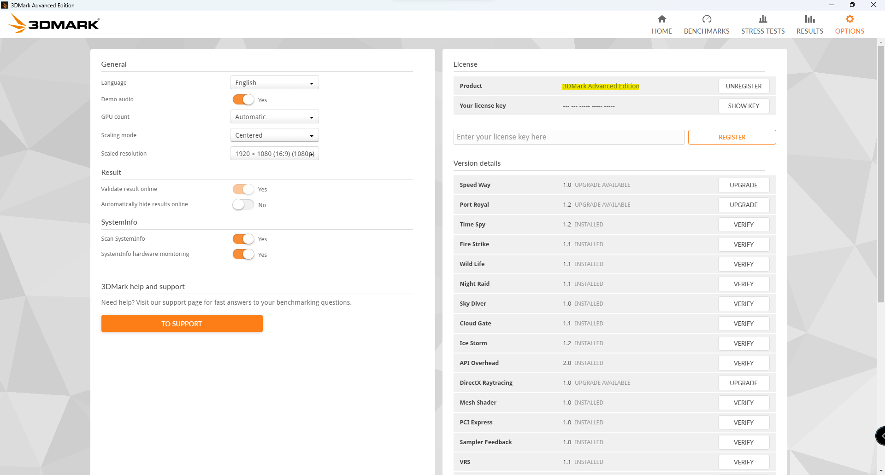The height and width of the screenshot is (475, 885).
Task: Click the 3DMark title bar app icon
Action: pos(5,5)
